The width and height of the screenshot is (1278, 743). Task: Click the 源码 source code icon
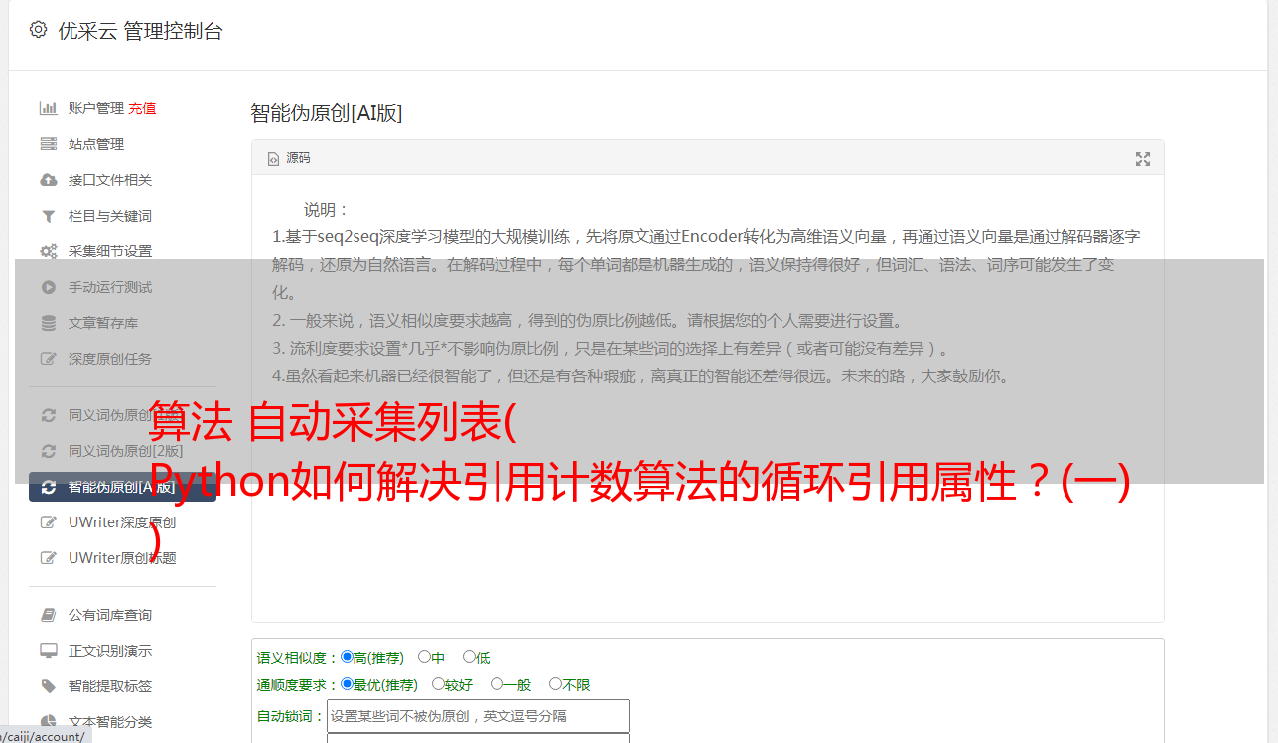pyautogui.click(x=274, y=158)
